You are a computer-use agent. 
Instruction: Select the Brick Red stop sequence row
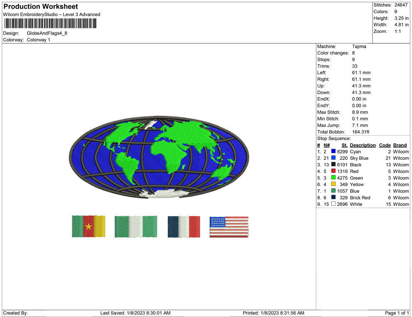pos(362,198)
